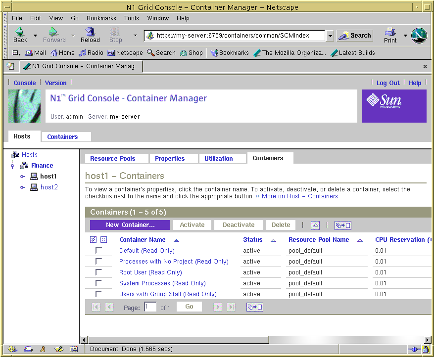Check the Root User (Read Only) checkbox
The width and height of the screenshot is (434, 357).
(x=98, y=272)
